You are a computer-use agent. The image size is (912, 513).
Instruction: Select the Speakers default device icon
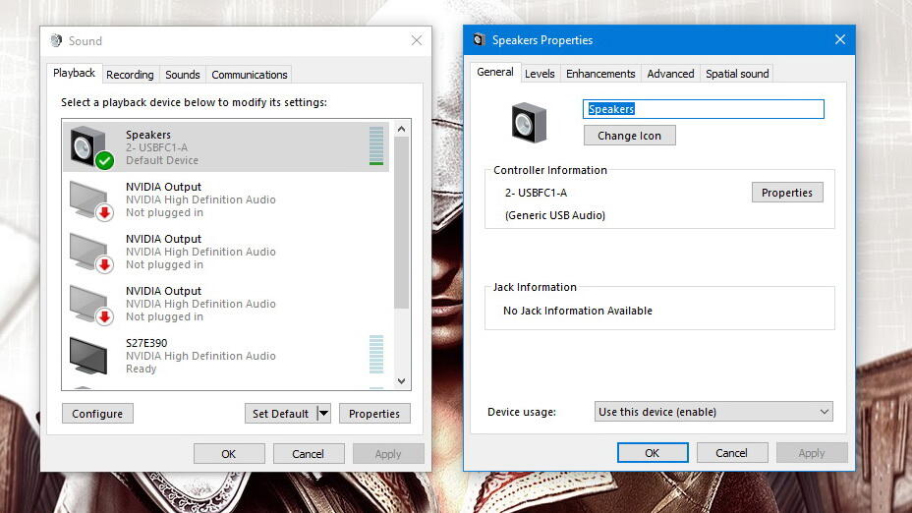90,147
